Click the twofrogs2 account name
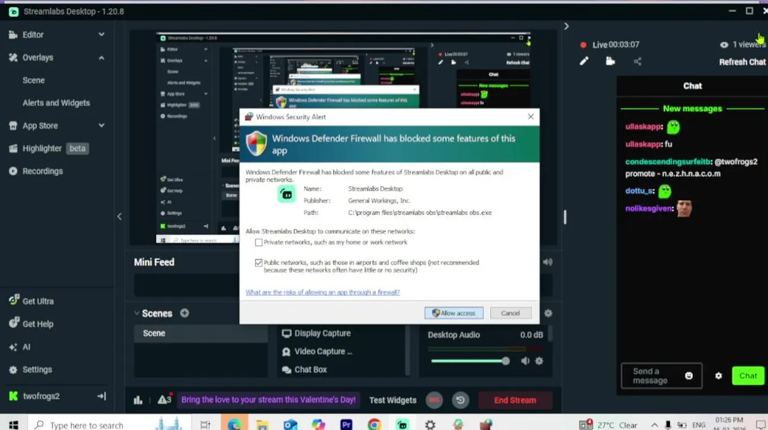This screenshot has width=768, height=430. click(41, 396)
